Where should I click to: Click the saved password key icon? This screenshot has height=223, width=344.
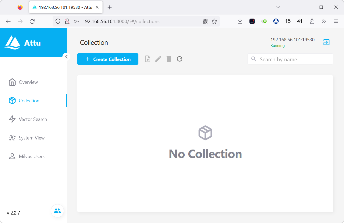tap(77, 21)
